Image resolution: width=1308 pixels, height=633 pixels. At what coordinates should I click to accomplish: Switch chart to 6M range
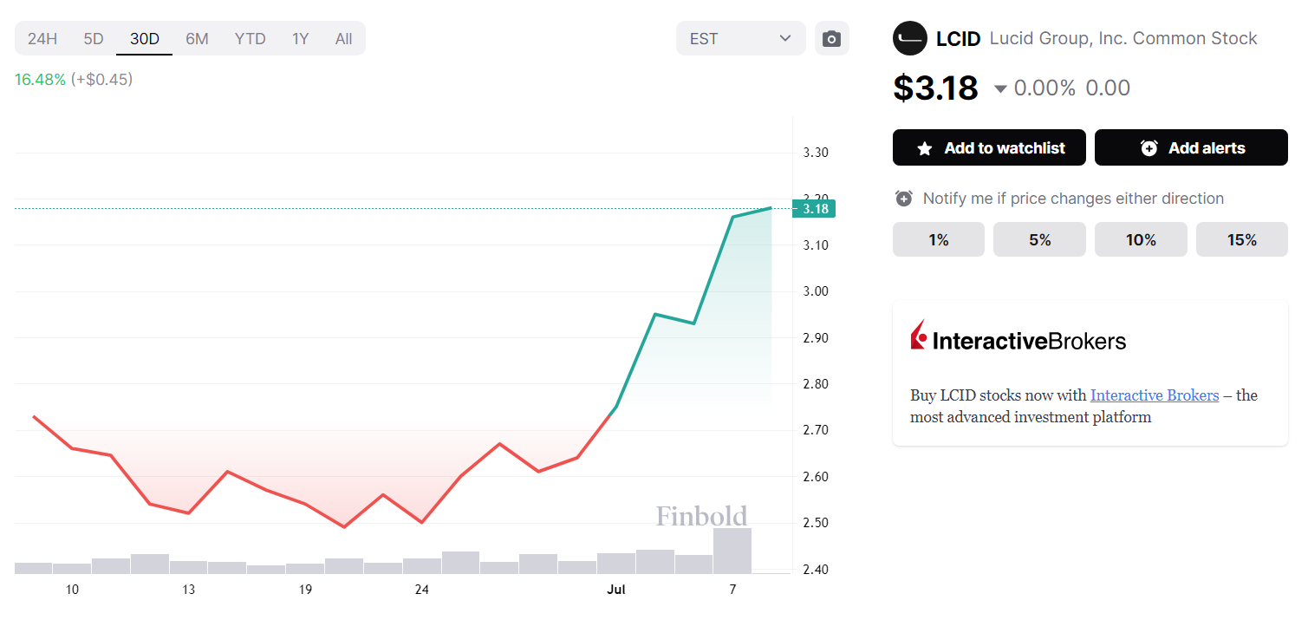[197, 38]
